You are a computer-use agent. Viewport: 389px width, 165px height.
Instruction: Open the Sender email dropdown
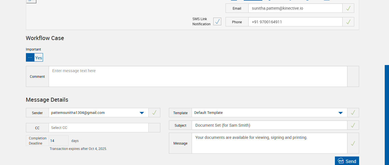pyautogui.click(x=142, y=113)
